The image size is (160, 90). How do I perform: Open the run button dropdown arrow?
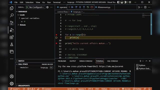tap(142, 7)
